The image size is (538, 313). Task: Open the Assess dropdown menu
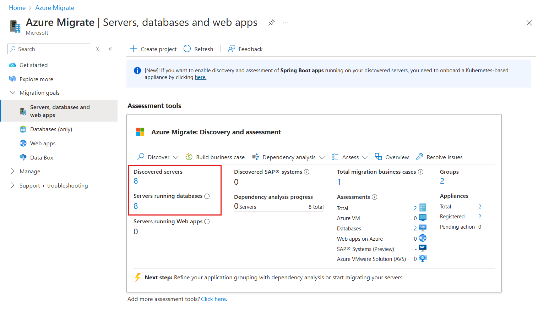pos(350,157)
